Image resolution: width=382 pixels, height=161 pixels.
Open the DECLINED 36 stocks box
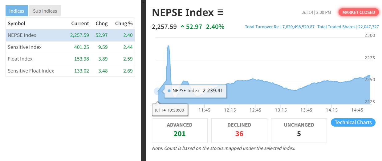pyautogui.click(x=239, y=131)
